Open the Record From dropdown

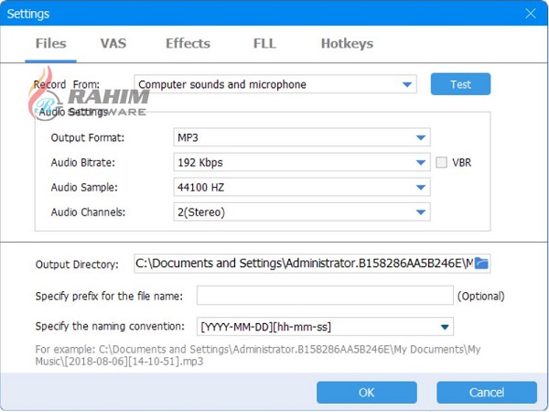(275, 84)
